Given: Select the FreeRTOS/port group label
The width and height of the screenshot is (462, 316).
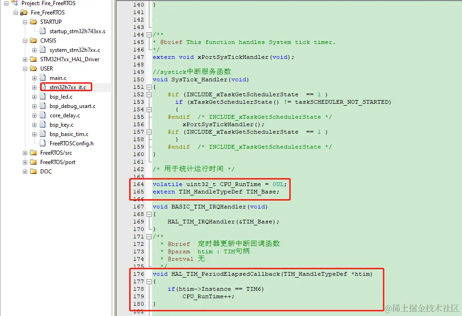Looking at the screenshot, I should (58, 162).
